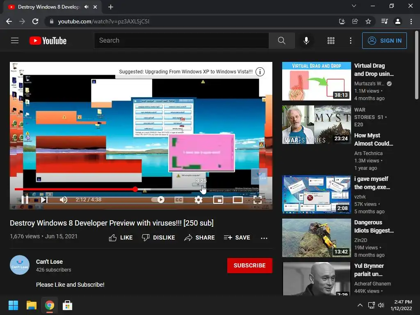This screenshot has height=315, width=420.
Task: Click the suggested video info icon
Action: [260, 71]
